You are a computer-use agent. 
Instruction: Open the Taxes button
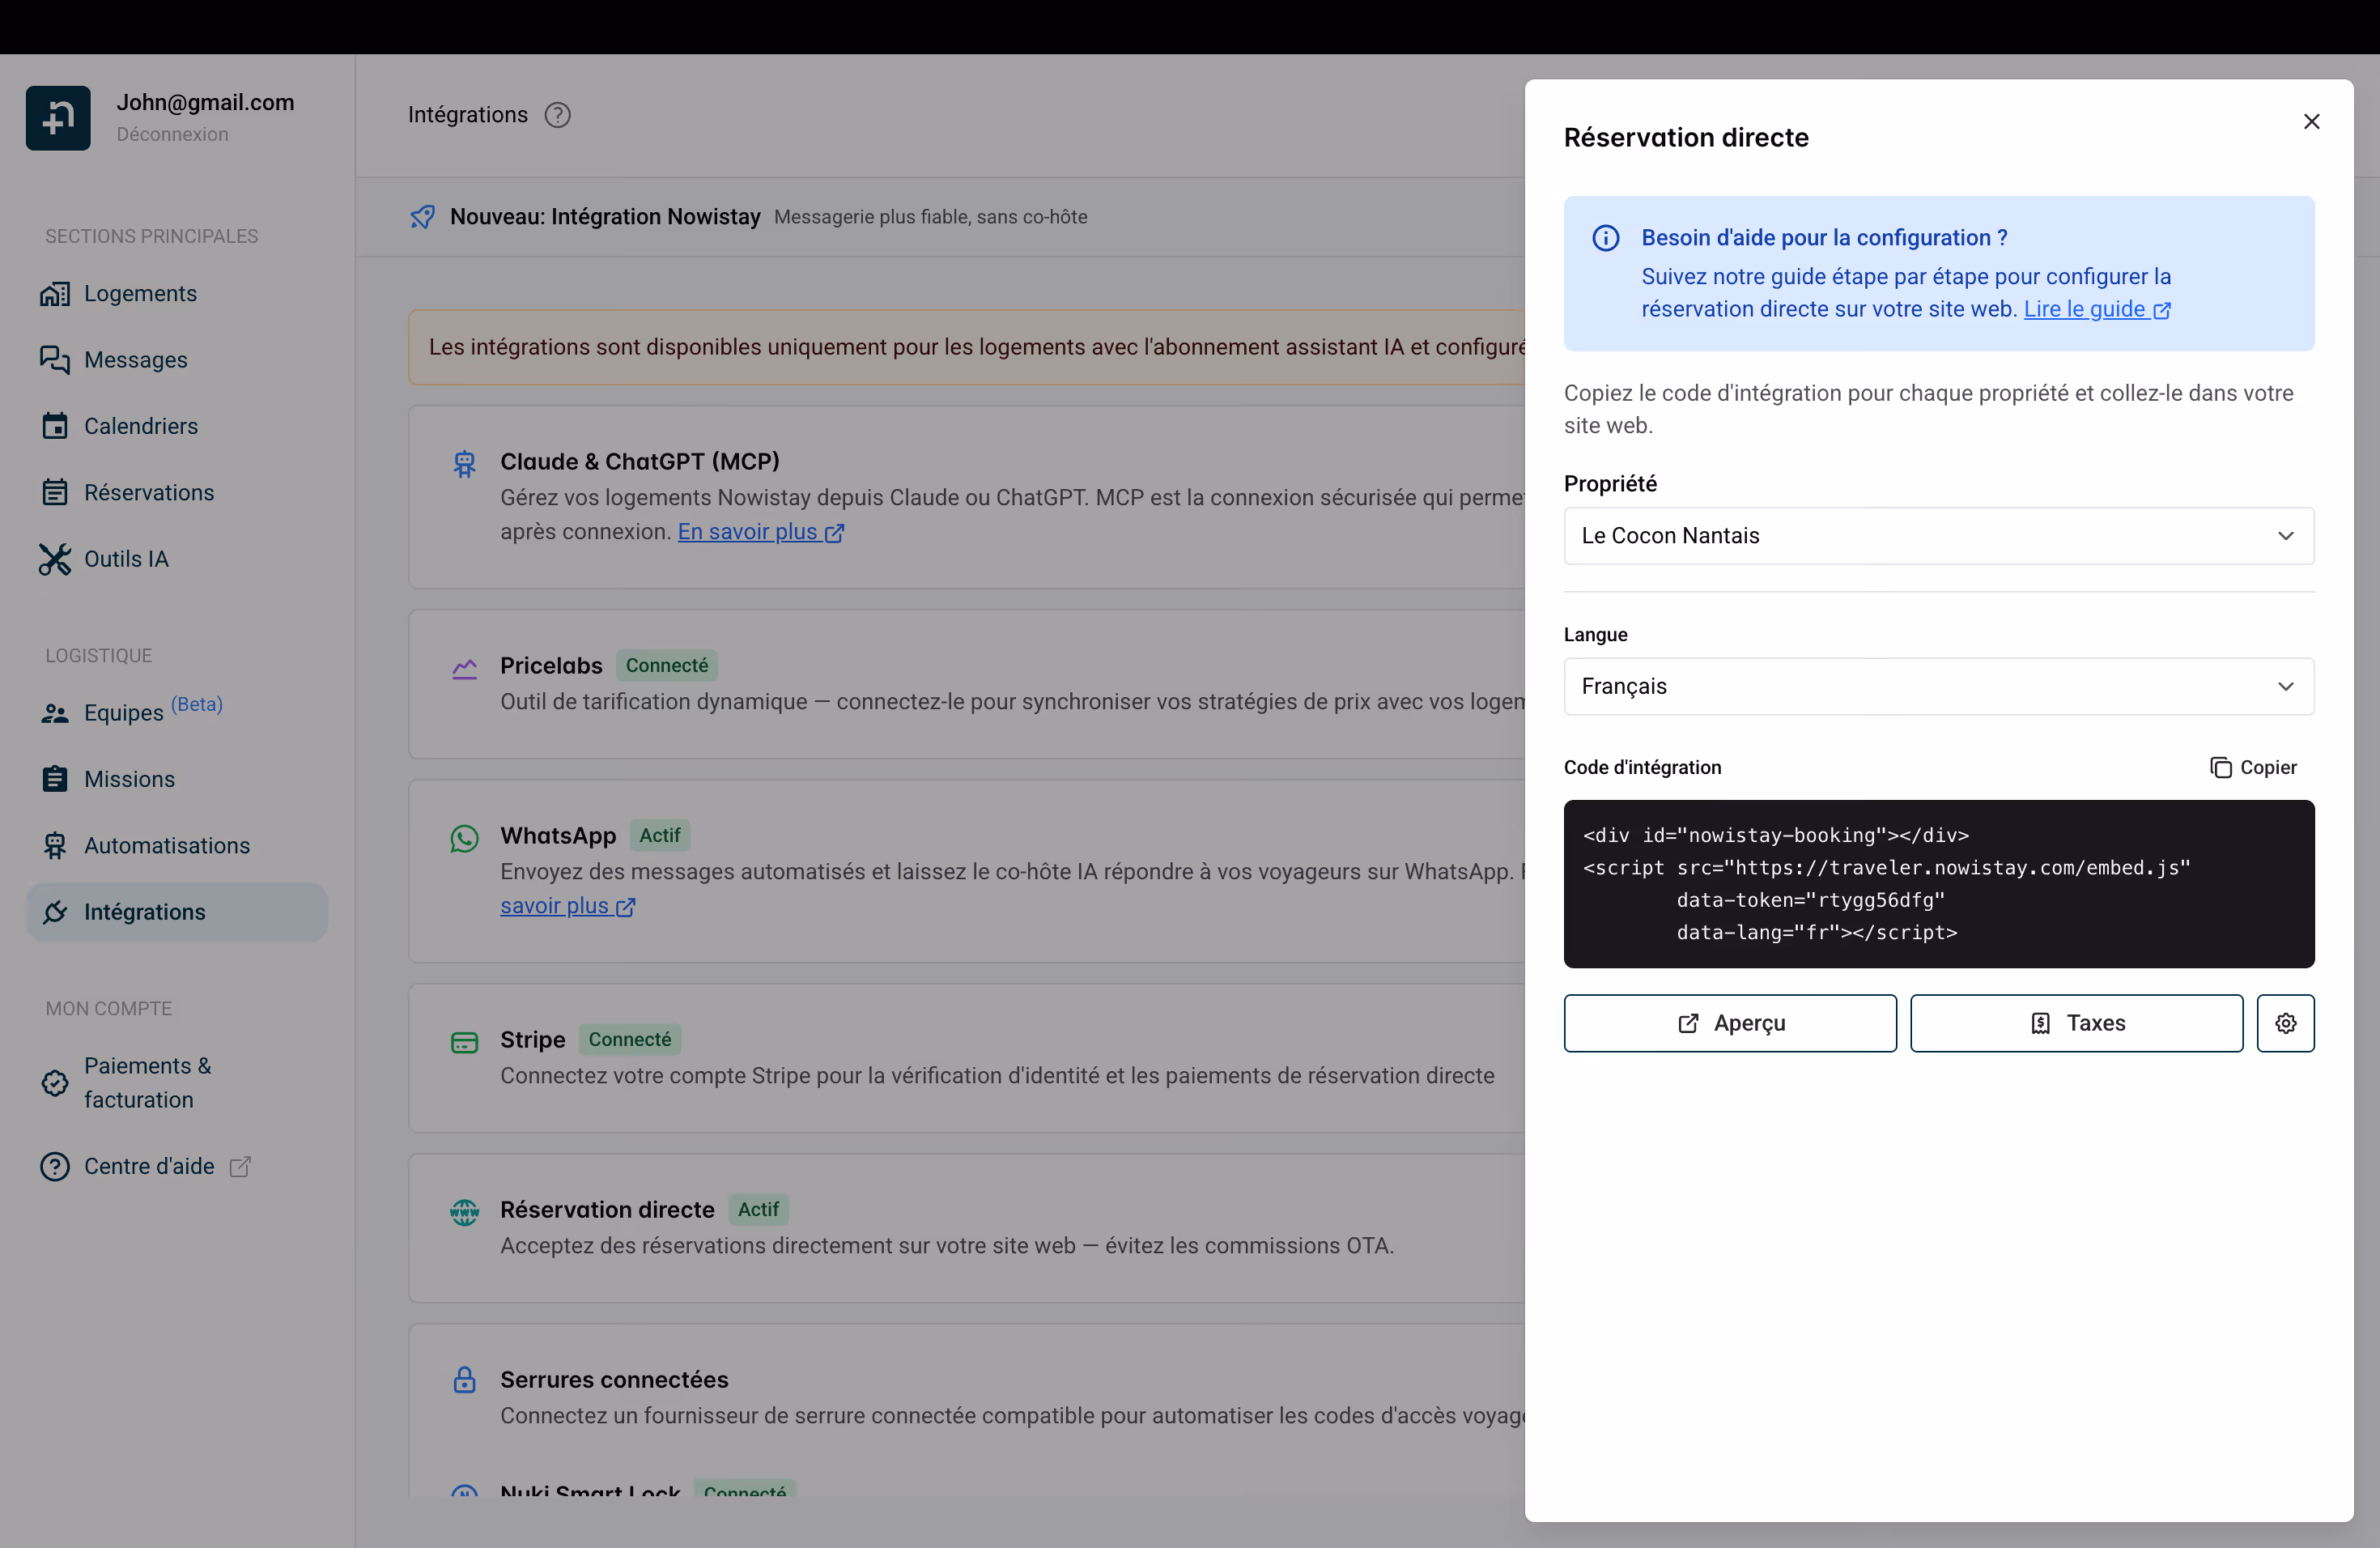click(2076, 1023)
